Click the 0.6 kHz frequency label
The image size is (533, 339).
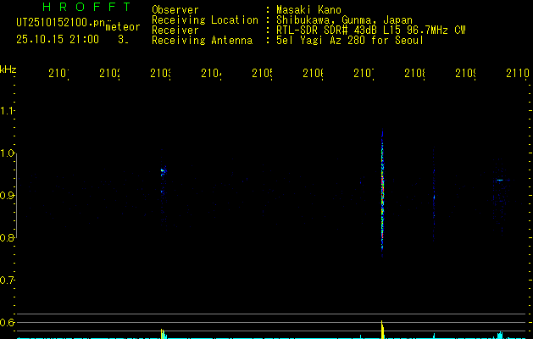(7, 322)
